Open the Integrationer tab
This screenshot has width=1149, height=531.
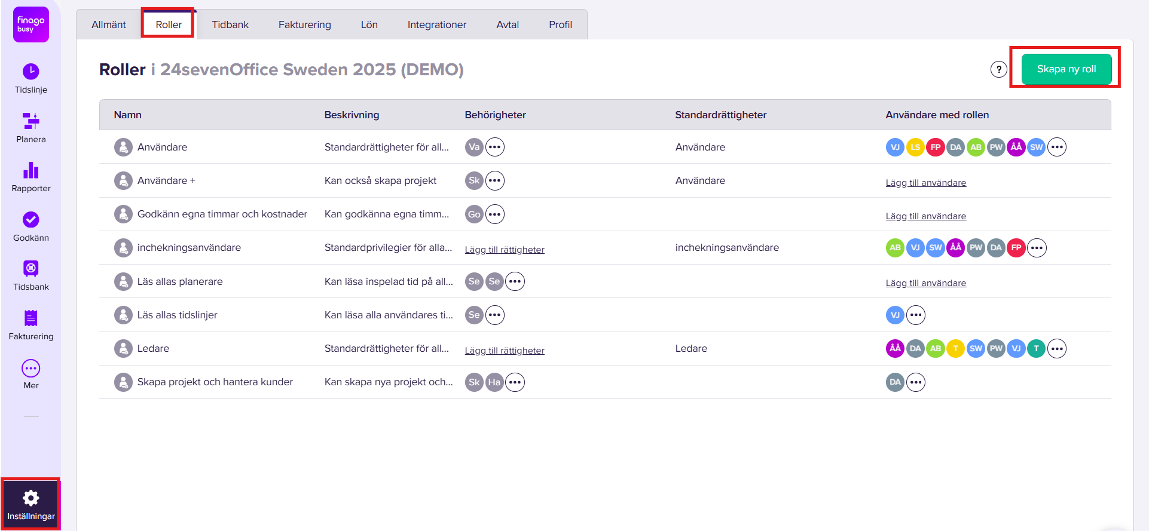[x=437, y=24]
